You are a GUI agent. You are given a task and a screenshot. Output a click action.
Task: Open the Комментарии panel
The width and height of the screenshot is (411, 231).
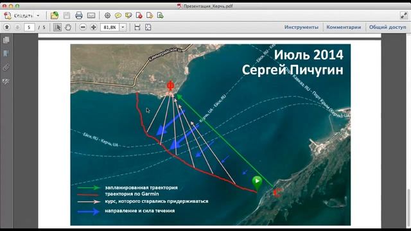(x=344, y=27)
